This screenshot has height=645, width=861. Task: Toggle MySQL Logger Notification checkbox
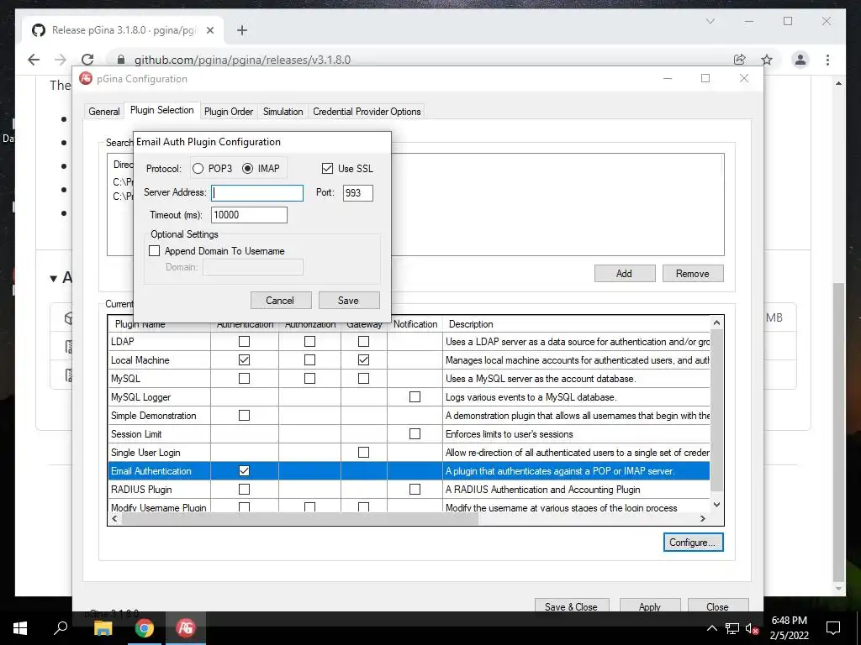(415, 396)
